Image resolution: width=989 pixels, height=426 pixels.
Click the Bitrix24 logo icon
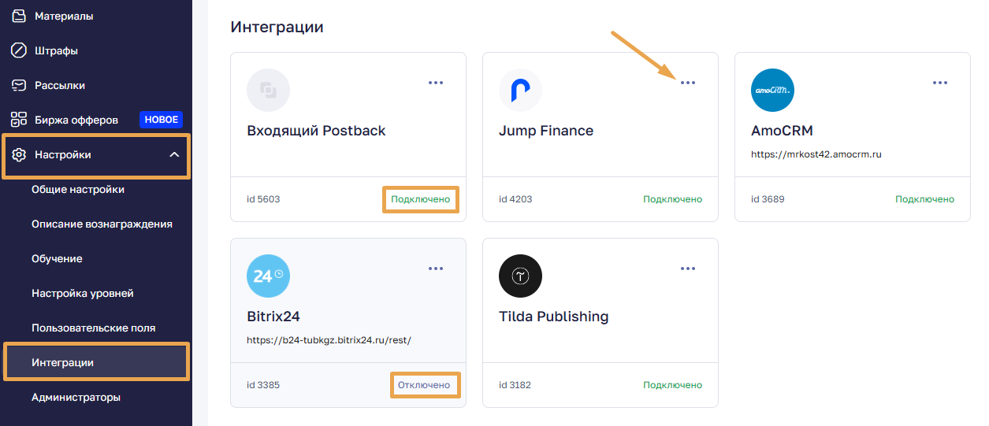point(268,276)
